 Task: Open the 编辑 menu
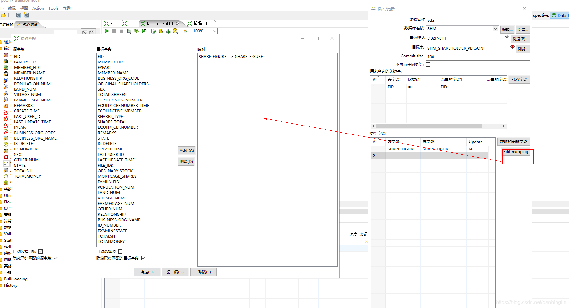pos(12,8)
